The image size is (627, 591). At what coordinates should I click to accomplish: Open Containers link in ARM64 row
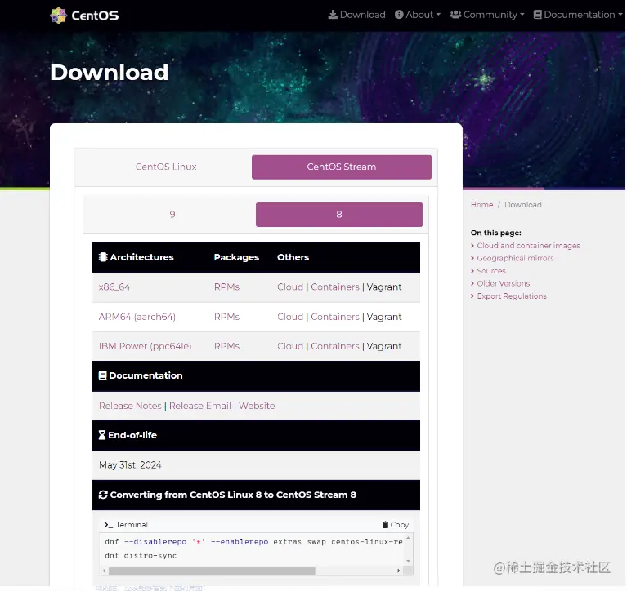pyautogui.click(x=335, y=317)
